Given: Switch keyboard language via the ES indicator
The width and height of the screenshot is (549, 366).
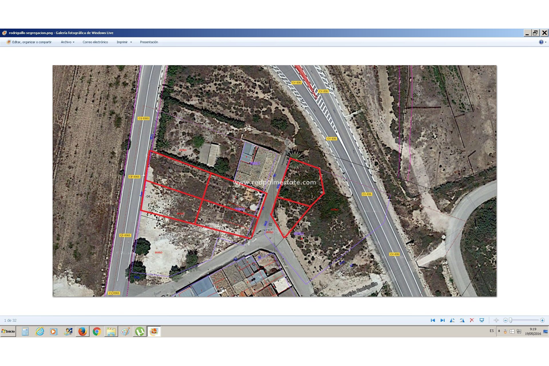Looking at the screenshot, I should coord(492,331).
